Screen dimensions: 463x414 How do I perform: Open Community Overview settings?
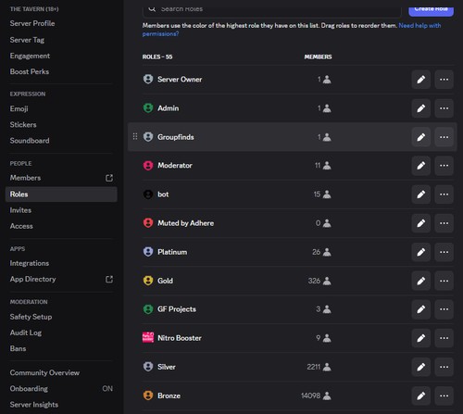pyautogui.click(x=44, y=373)
